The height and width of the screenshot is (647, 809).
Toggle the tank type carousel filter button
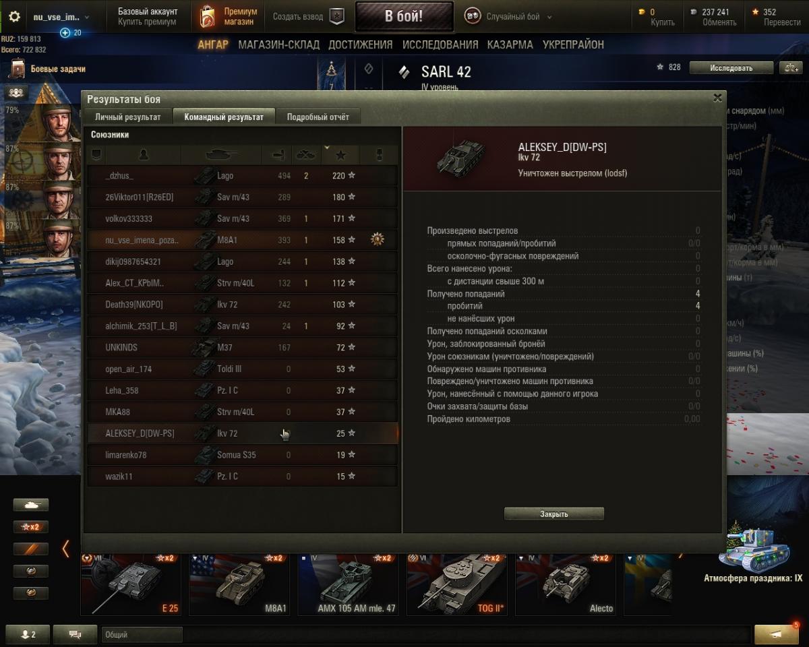tap(31, 505)
